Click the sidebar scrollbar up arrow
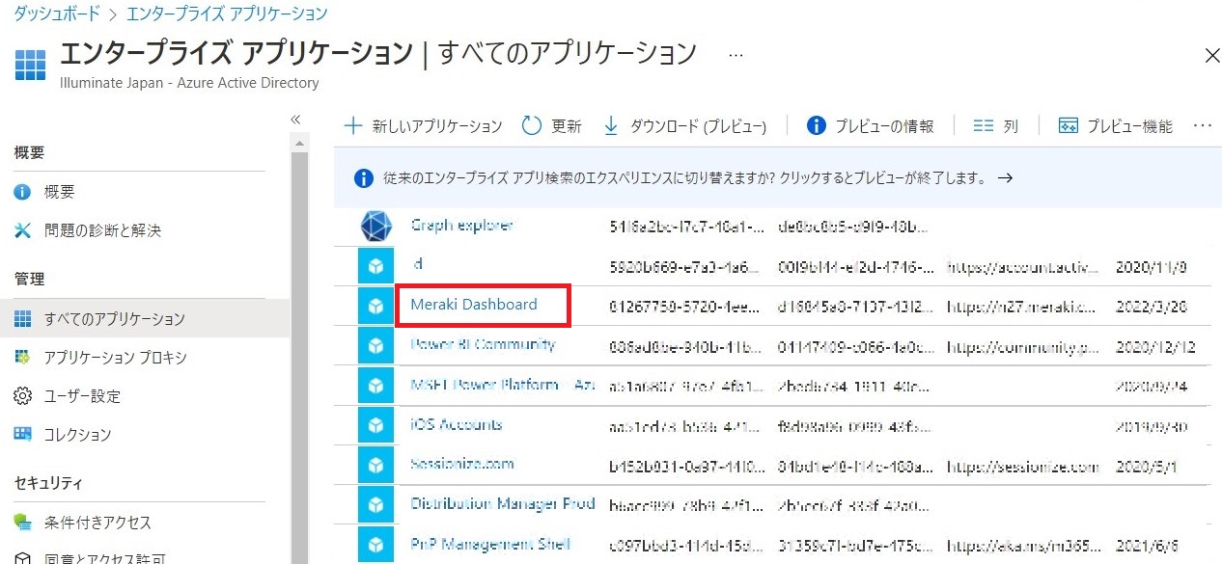 tap(299, 144)
